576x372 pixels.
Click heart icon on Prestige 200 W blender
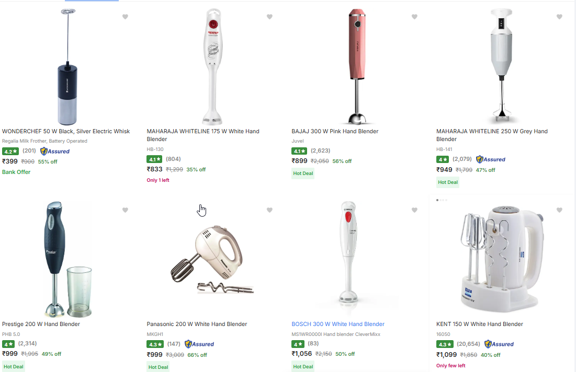click(125, 210)
